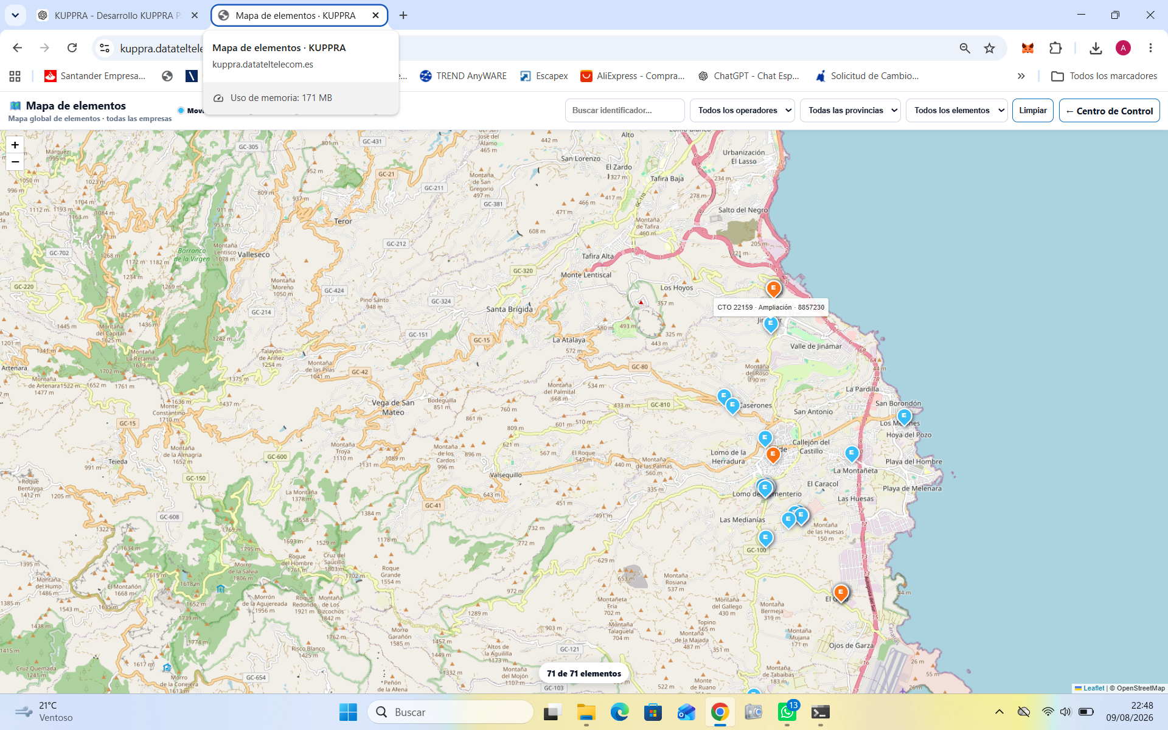Open the orange marker at El Goro near the coast
The height and width of the screenshot is (730, 1168).
tap(841, 593)
